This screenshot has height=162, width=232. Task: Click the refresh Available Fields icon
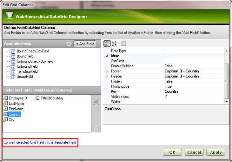tap(69, 44)
